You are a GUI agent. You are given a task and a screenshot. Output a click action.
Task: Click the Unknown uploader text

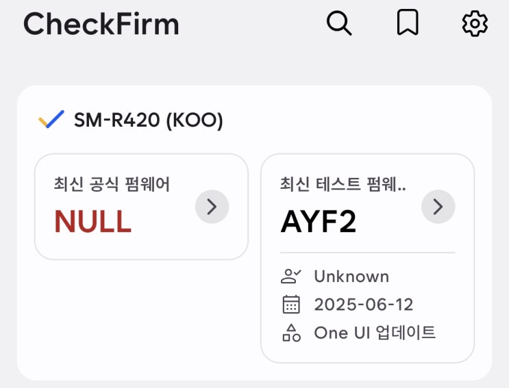pos(351,276)
